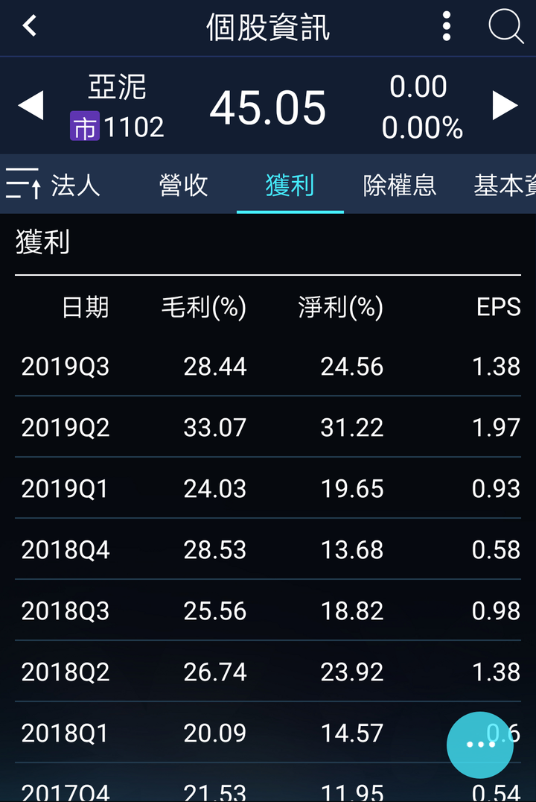This screenshot has height=802, width=536.
Task: Tap net margin 24.56 for 2019Q3
Action: [352, 367]
